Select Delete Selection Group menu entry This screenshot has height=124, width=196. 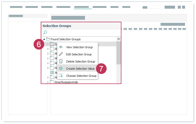[80, 61]
